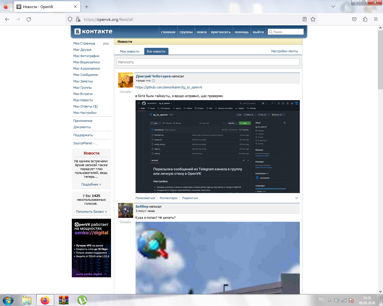
Task: Click ред. next to Моя Страница
Action: (106, 43)
